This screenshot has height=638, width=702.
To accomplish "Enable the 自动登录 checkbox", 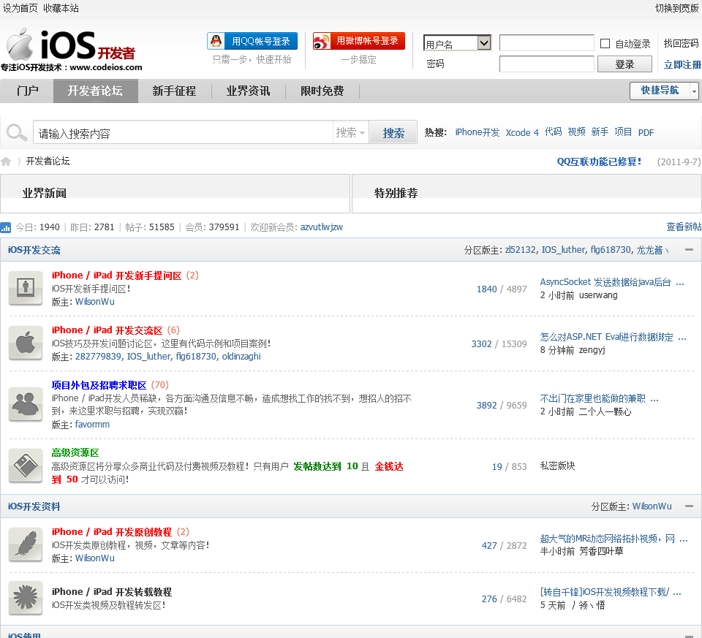I will (605, 43).
